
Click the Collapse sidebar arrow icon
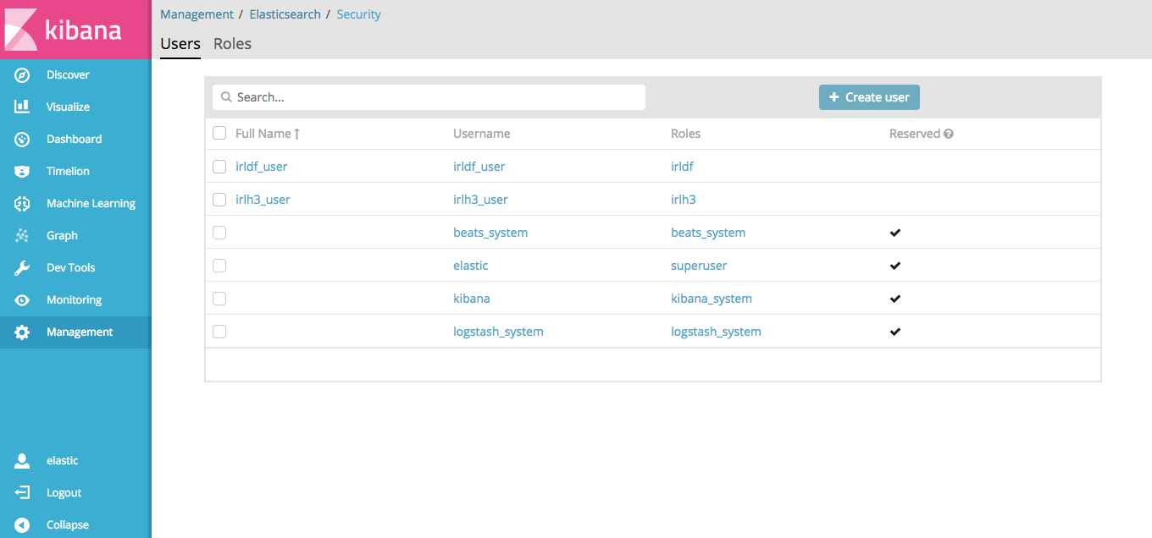23,525
